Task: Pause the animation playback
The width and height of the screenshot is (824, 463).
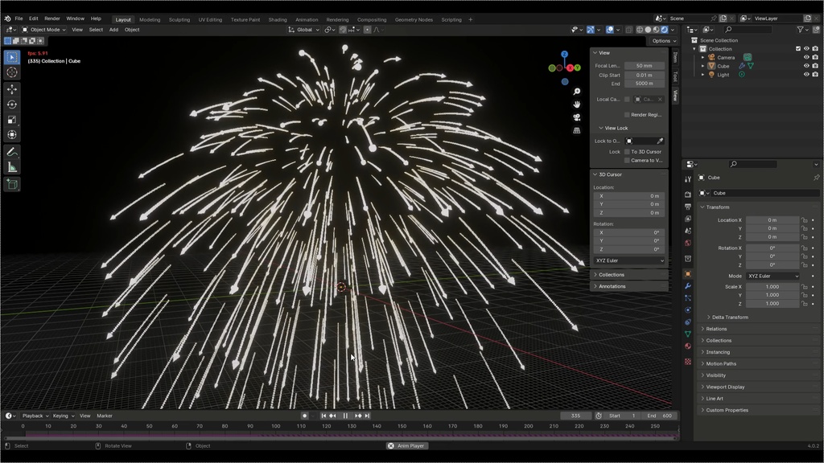Action: pyautogui.click(x=345, y=416)
